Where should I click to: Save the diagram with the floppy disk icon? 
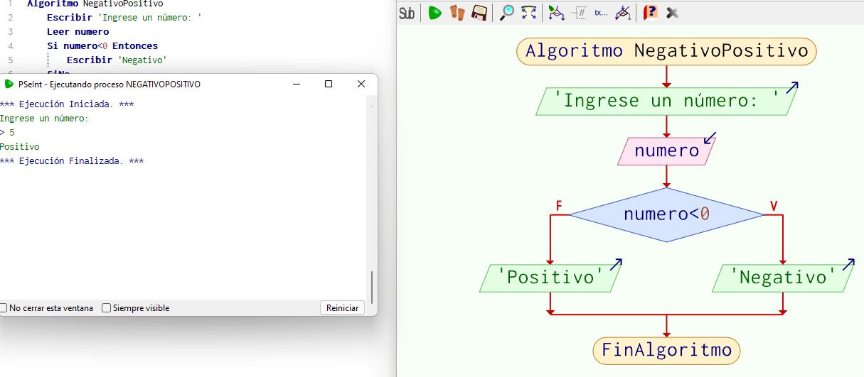tap(479, 13)
